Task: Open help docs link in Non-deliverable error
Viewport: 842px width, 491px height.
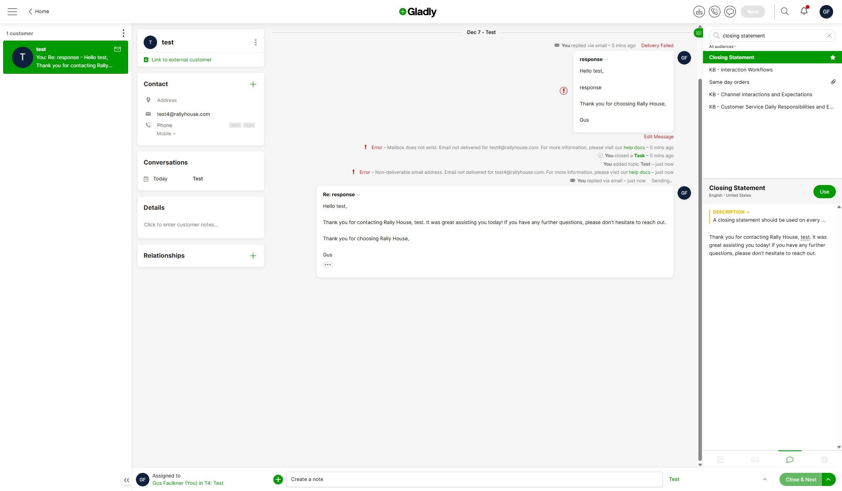Action: coord(639,172)
